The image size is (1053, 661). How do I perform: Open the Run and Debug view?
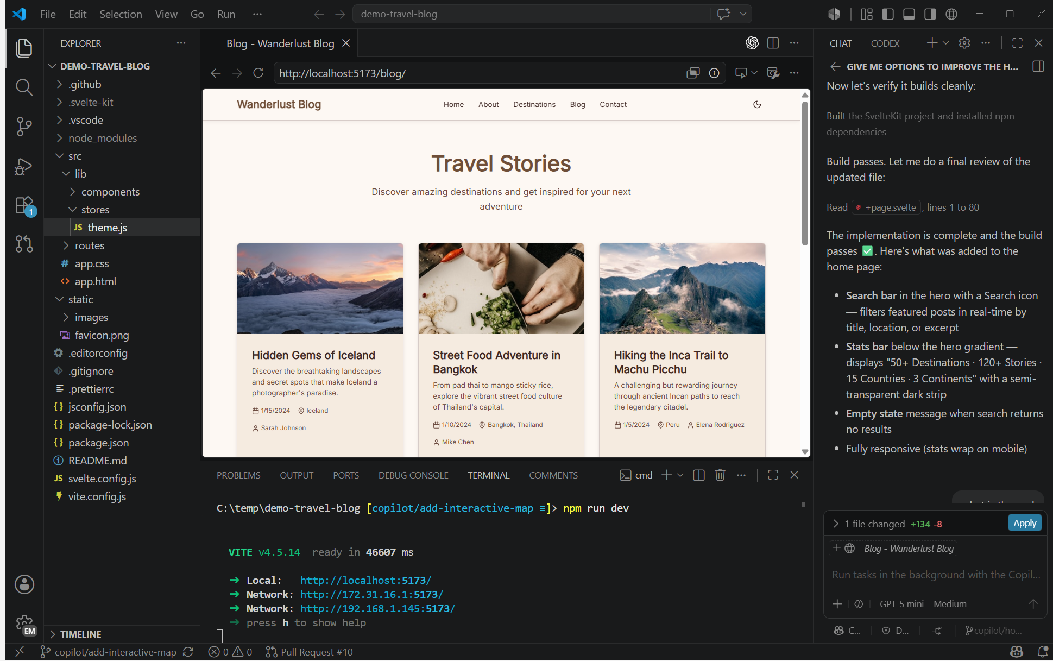[24, 166]
